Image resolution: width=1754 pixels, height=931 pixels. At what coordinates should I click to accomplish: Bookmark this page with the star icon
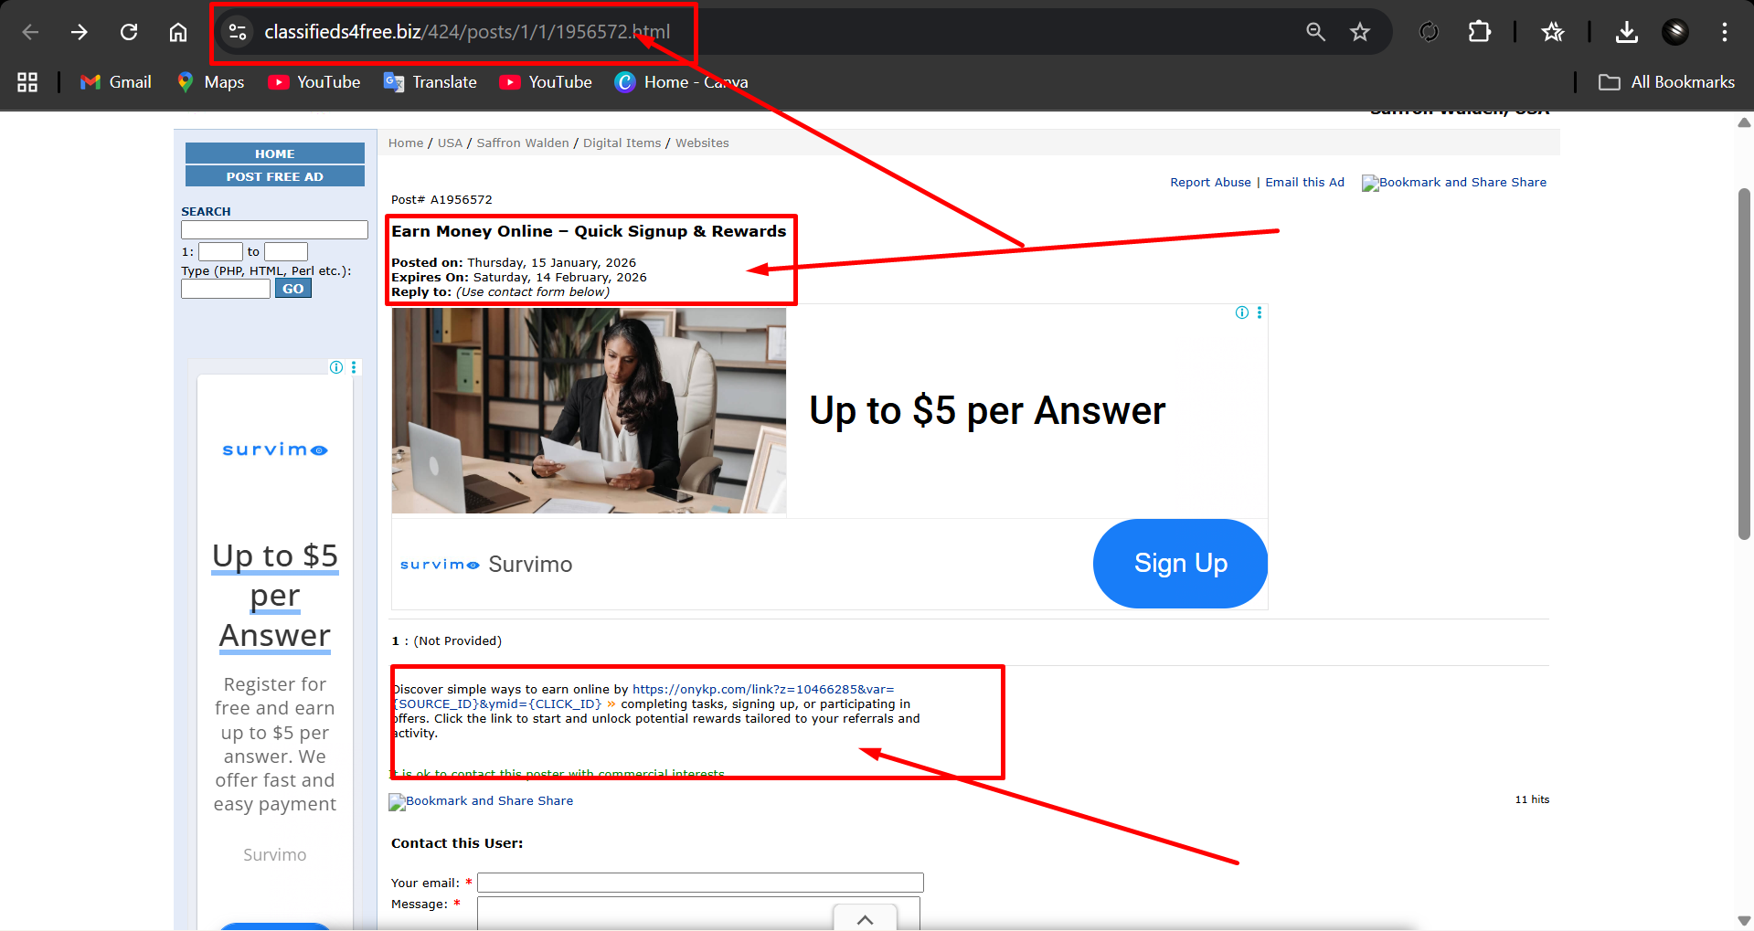click(x=1360, y=32)
